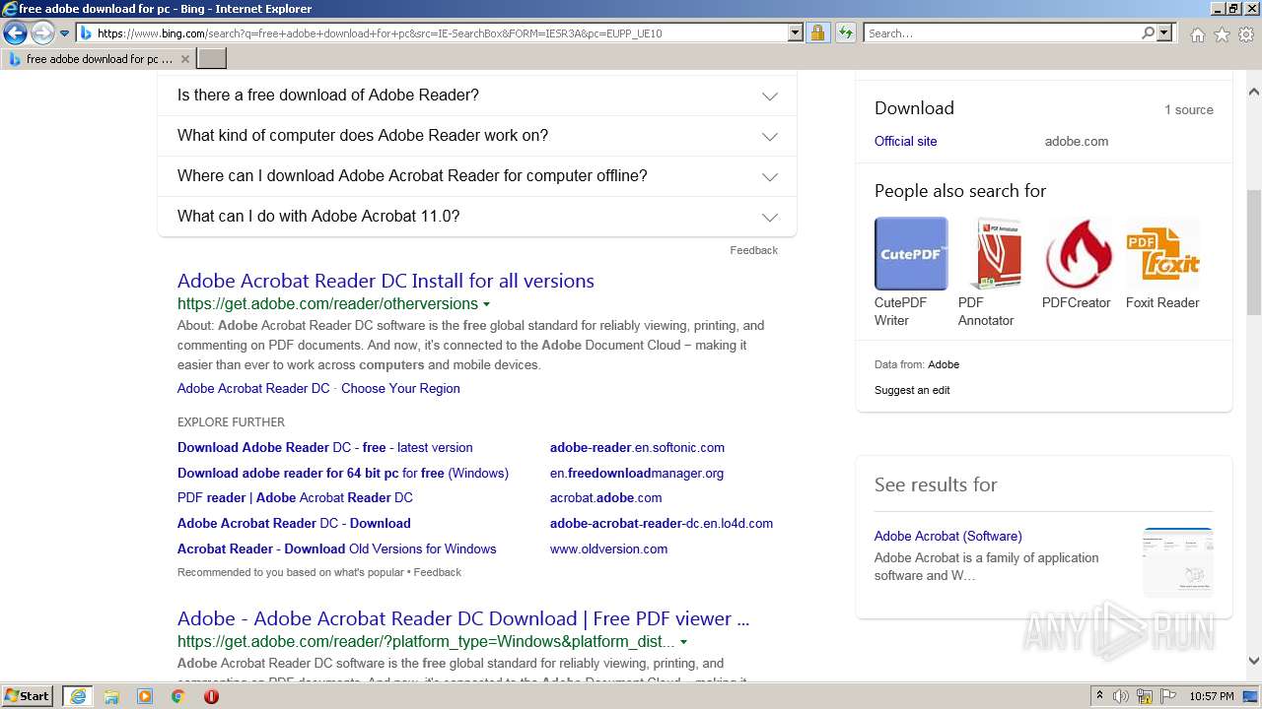This screenshot has height=709, width=1262.
Task: Click the security lock icon
Action: (817, 33)
